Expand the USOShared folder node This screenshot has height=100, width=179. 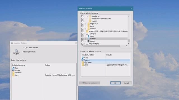(87, 16)
